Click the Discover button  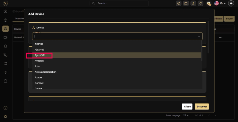[x=202, y=107]
